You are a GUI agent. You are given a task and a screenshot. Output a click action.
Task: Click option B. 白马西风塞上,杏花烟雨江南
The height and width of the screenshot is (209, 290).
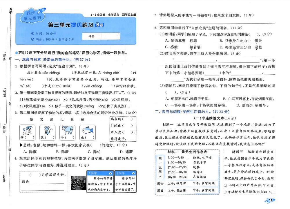coord(249,99)
